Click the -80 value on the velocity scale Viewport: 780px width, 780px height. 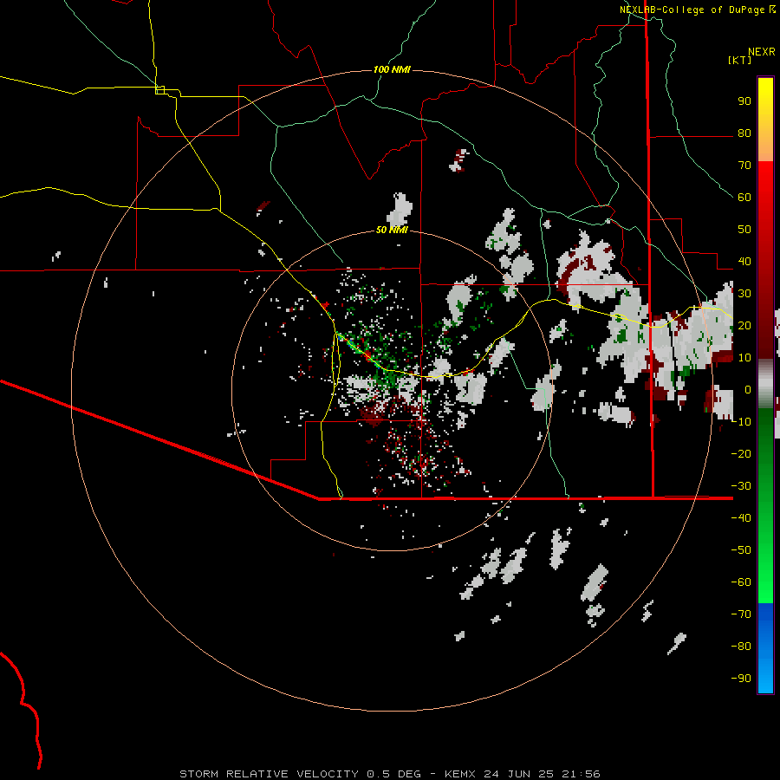pyautogui.click(x=741, y=647)
